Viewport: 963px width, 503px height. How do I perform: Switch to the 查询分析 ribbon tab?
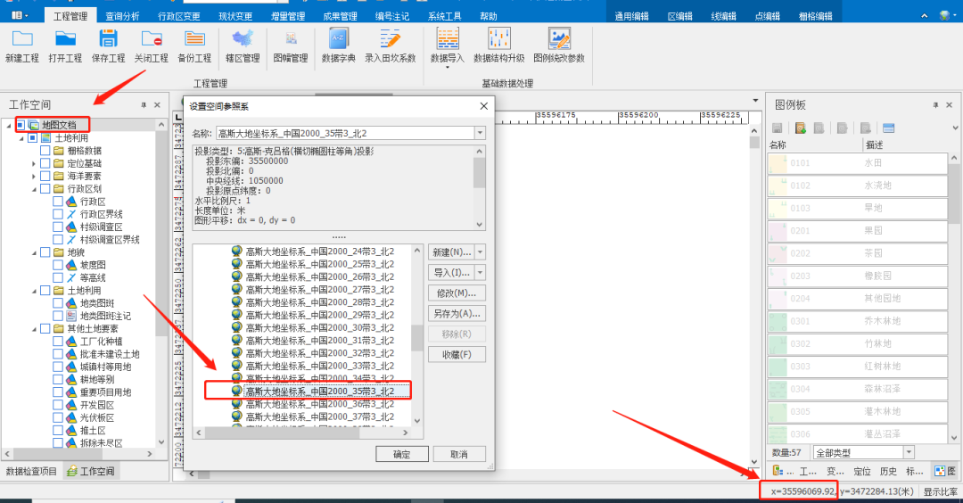point(122,16)
